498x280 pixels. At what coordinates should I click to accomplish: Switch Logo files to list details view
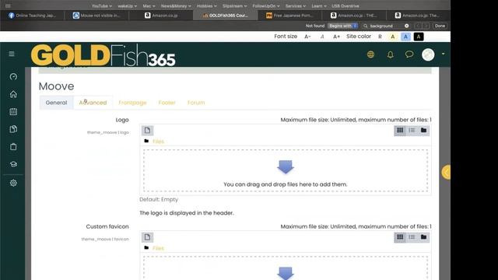pyautogui.click(x=412, y=130)
